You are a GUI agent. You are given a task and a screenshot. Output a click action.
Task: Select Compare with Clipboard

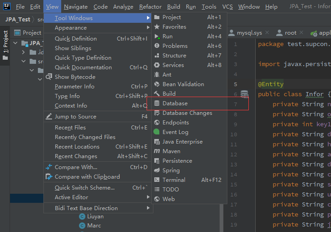point(97,177)
